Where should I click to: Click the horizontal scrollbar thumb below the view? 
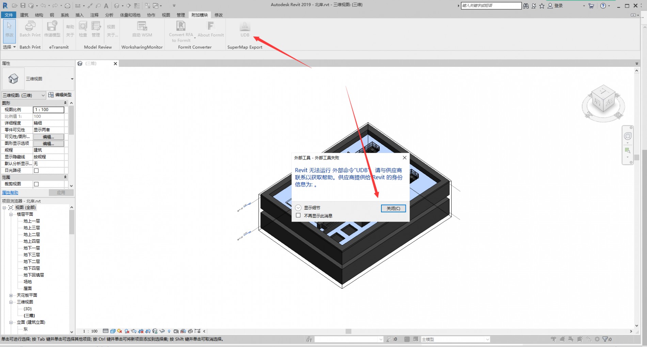tap(348, 331)
